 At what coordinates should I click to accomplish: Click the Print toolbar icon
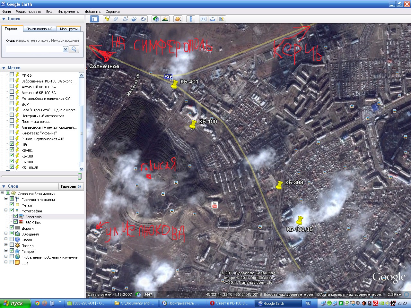tap(213, 19)
